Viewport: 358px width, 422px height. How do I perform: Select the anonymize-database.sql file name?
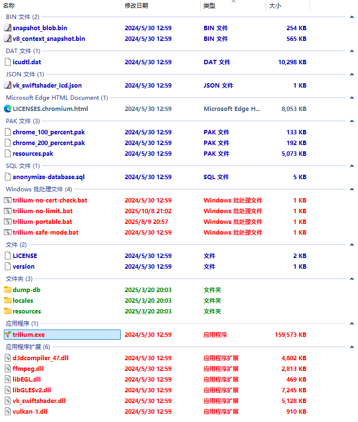click(x=49, y=177)
